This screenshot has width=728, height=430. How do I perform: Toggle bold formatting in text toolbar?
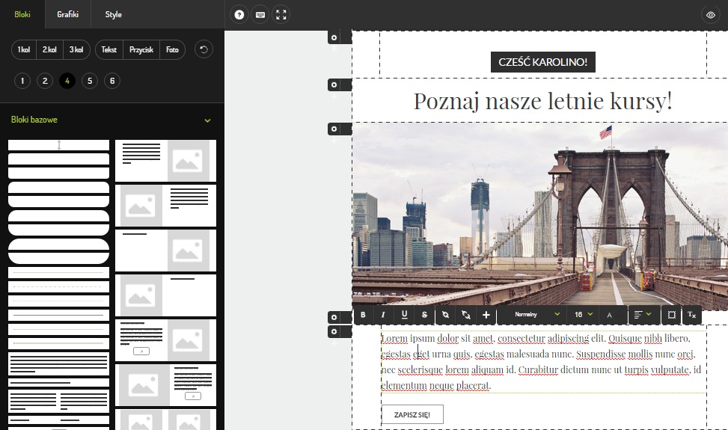coord(363,315)
